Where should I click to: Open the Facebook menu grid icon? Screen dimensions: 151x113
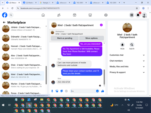click(132, 15)
